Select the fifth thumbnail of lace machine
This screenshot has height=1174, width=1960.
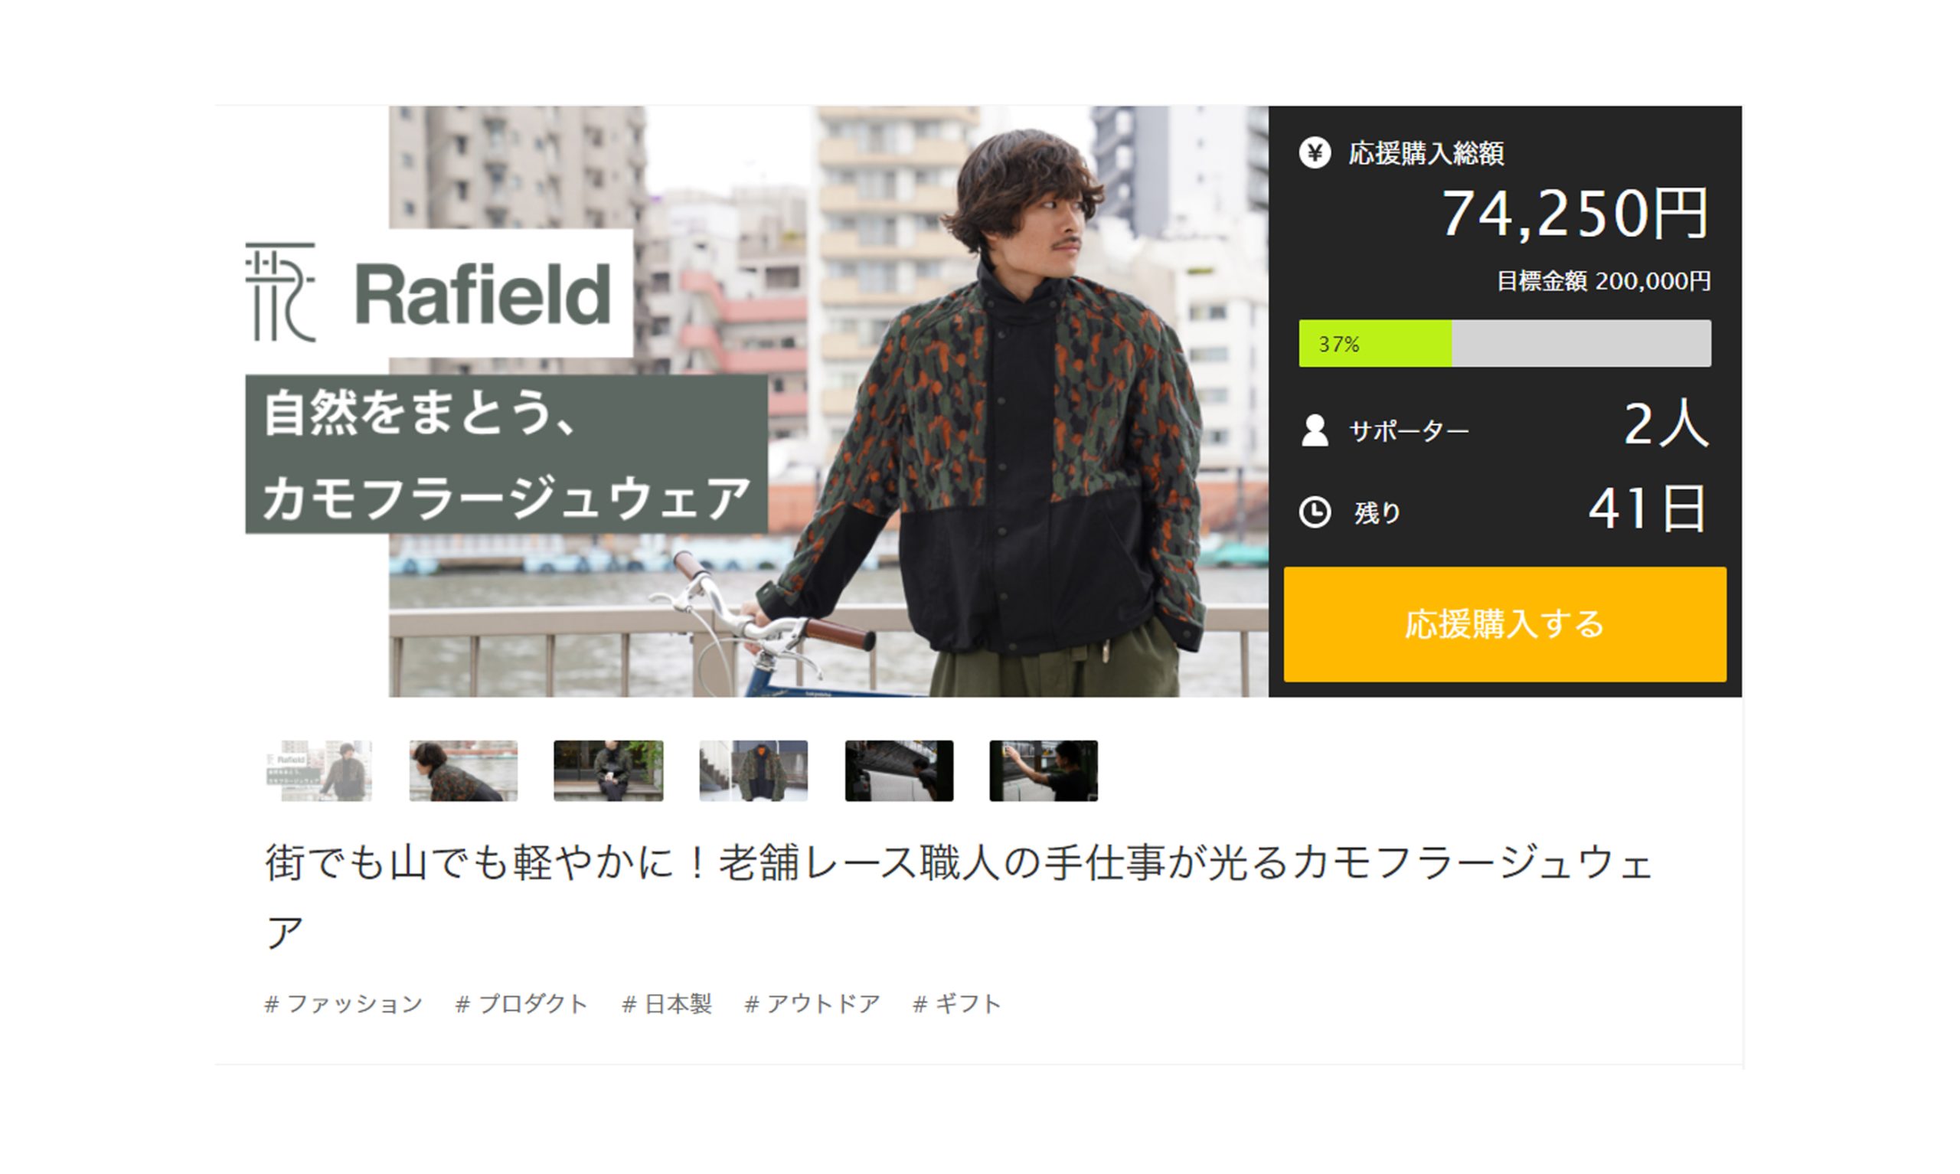(899, 771)
